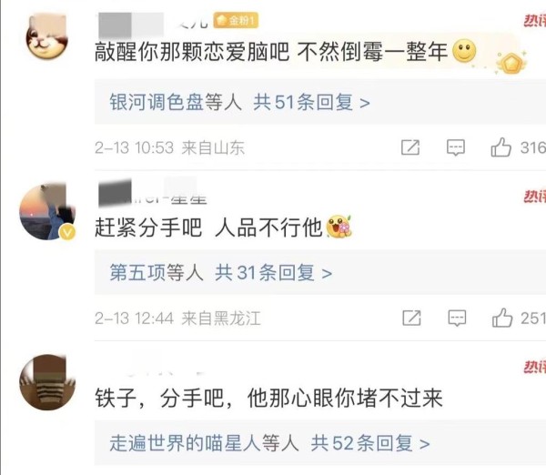Open 走遍世界的喵星人 user profile link
The width and height of the screenshot is (546, 475).
point(186,443)
